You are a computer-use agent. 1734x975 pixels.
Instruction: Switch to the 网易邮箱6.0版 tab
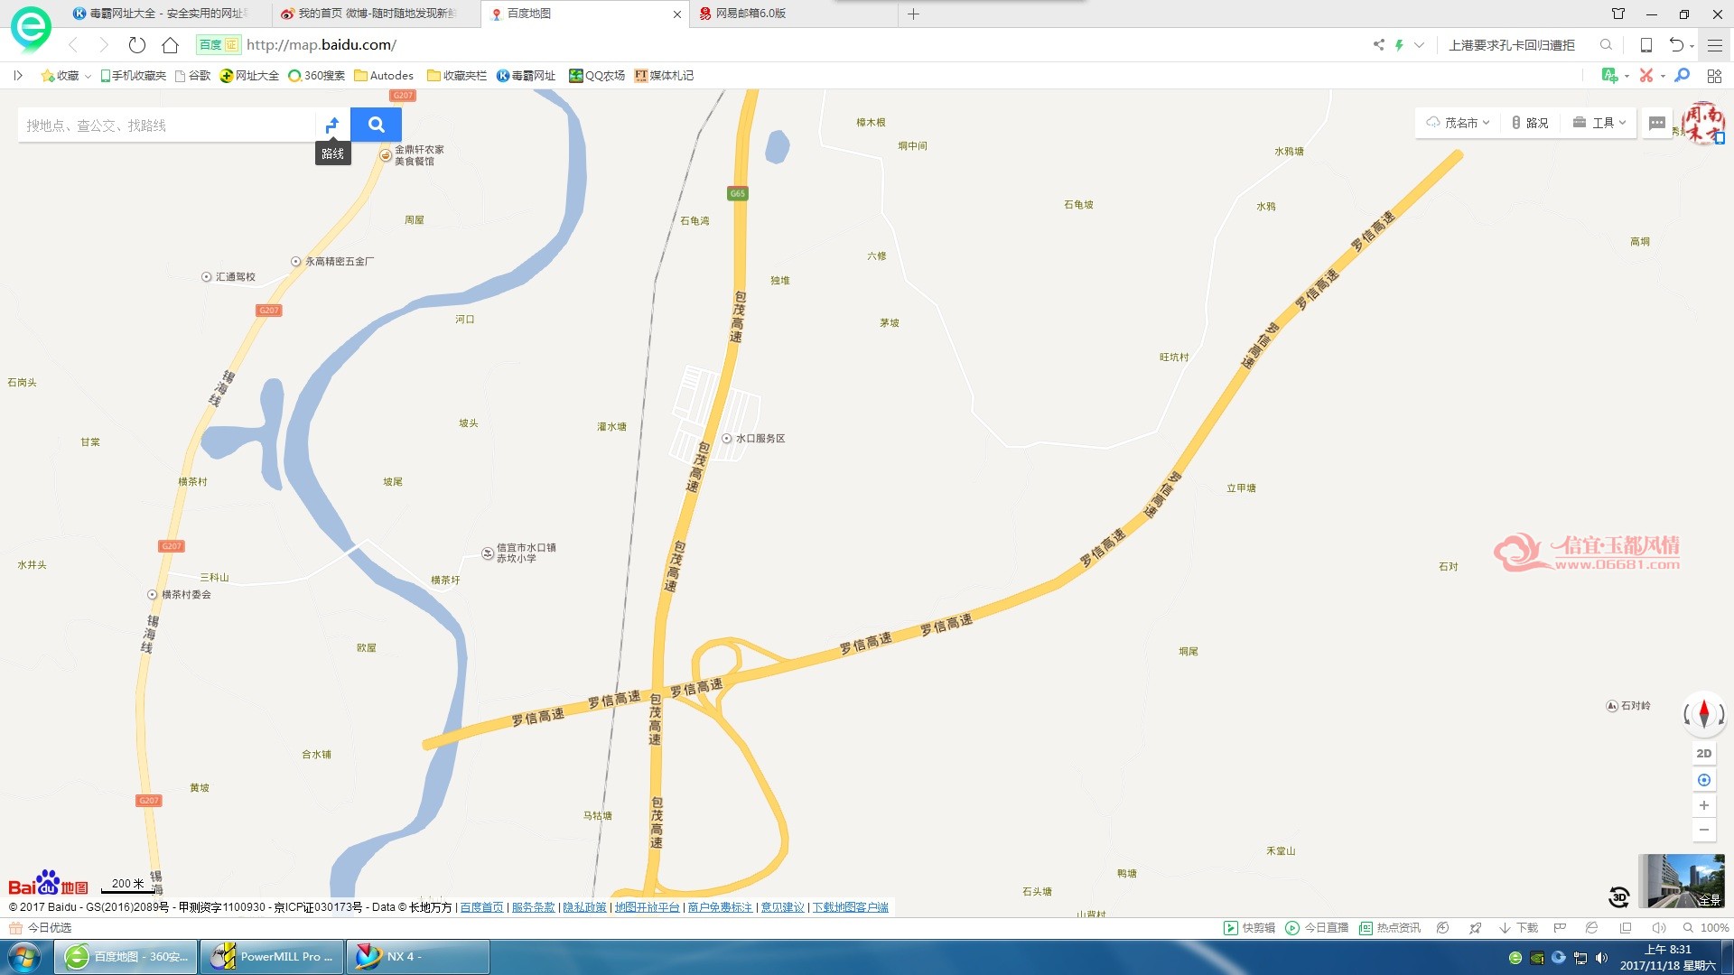pyautogui.click(x=750, y=14)
